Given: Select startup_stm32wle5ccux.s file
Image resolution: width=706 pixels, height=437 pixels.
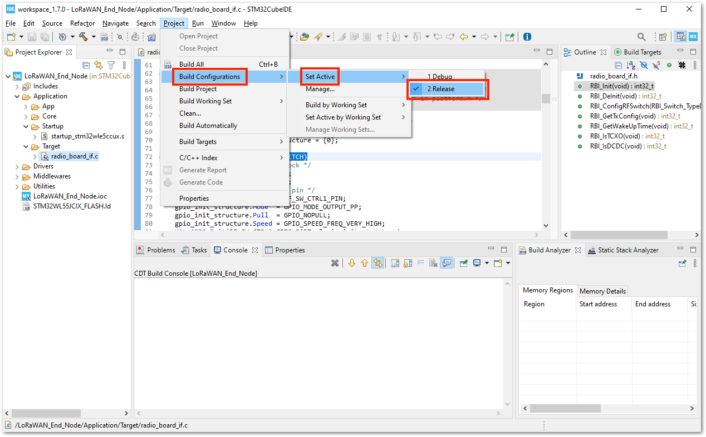Looking at the screenshot, I should [82, 136].
